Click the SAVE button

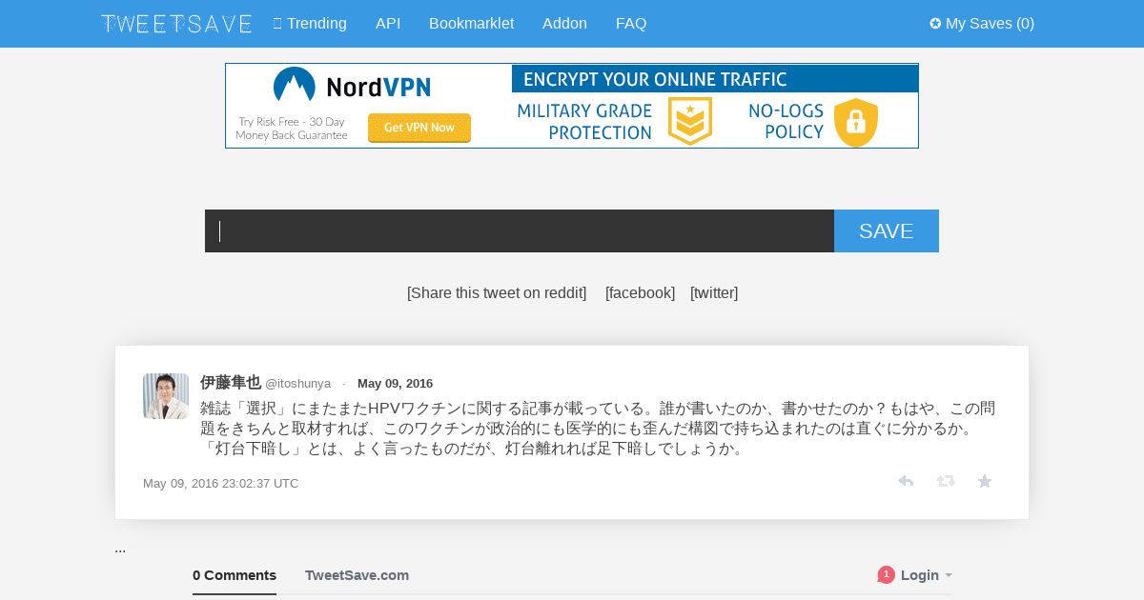point(887,231)
